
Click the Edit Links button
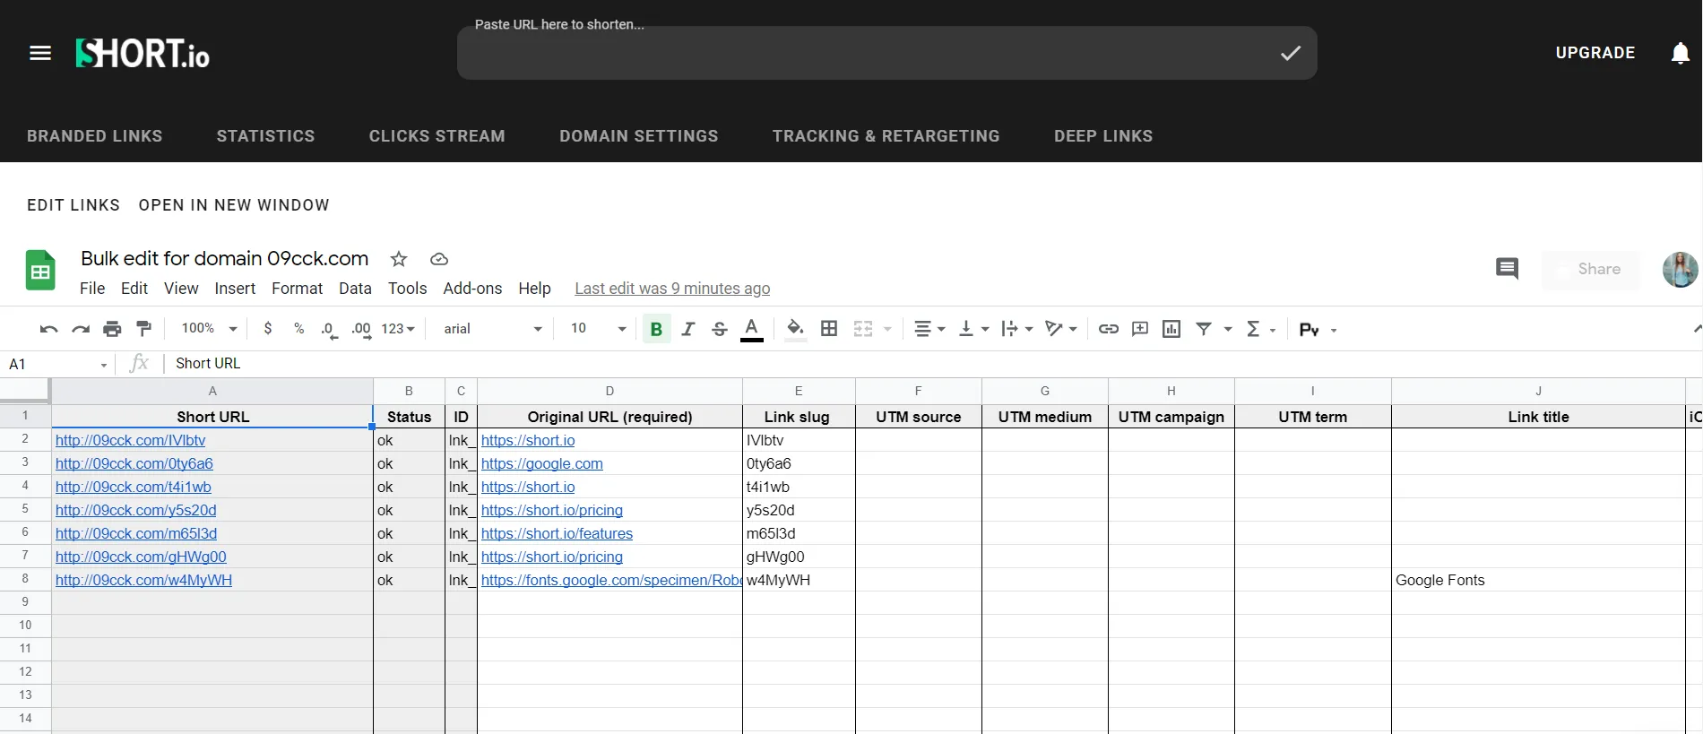(x=73, y=205)
